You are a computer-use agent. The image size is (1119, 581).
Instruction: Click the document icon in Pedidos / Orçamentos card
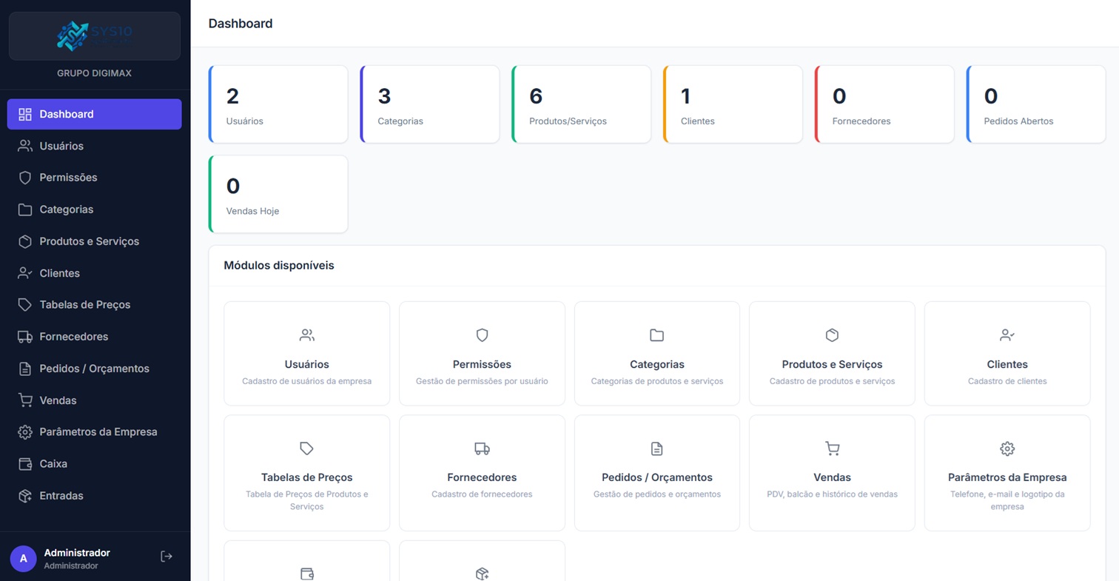(657, 449)
